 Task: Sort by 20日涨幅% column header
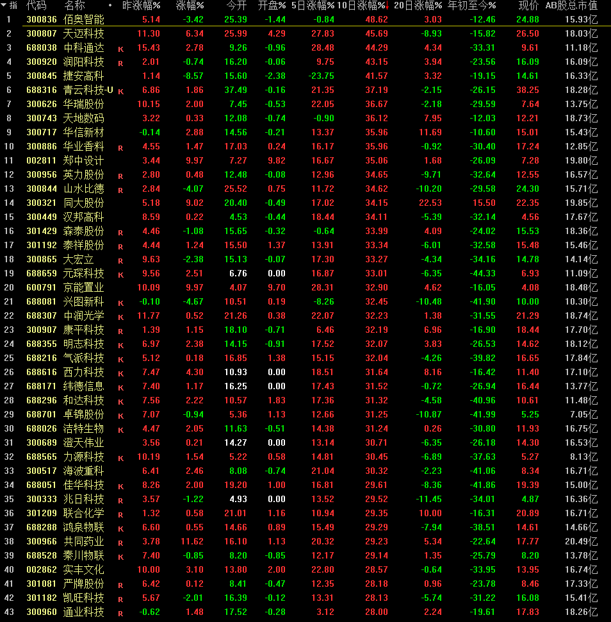[418, 6]
